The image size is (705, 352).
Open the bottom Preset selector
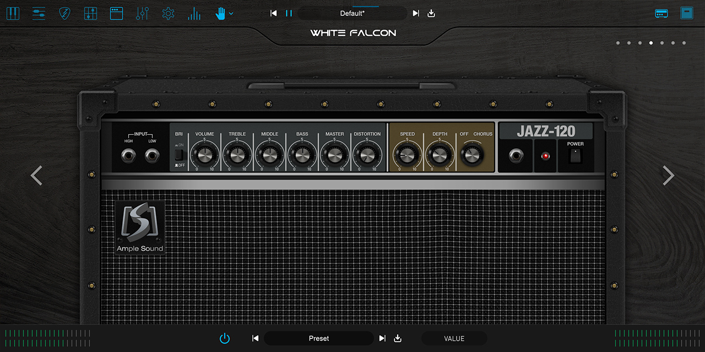click(x=319, y=338)
